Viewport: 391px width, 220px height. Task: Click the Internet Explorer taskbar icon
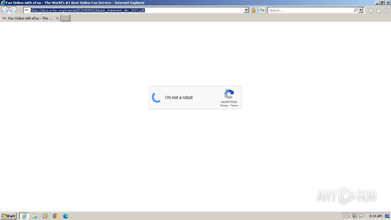point(24,216)
